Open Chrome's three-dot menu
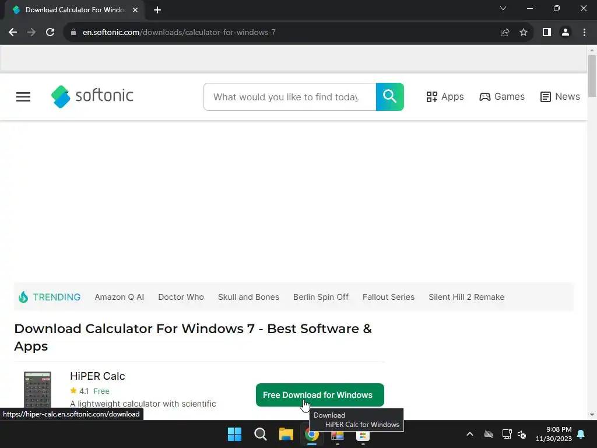 coord(584,33)
